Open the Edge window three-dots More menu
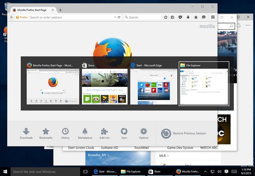255x176 pixels. pos(248,25)
